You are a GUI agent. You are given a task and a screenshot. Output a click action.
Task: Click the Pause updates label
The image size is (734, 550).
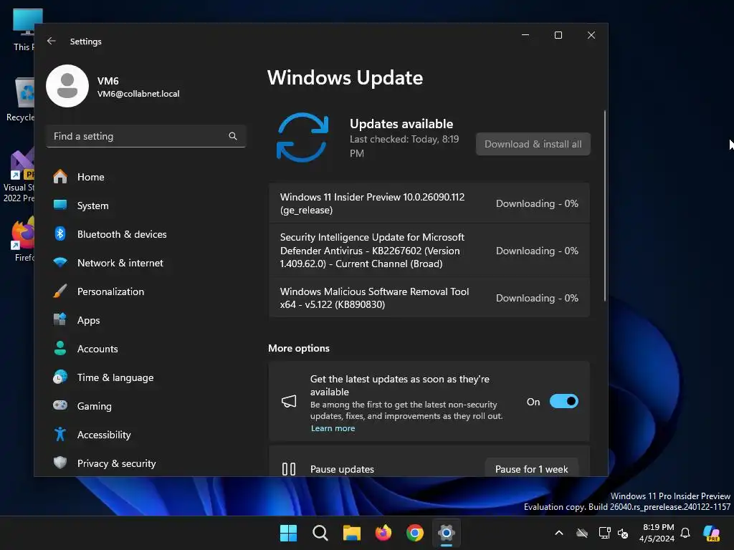pyautogui.click(x=342, y=469)
